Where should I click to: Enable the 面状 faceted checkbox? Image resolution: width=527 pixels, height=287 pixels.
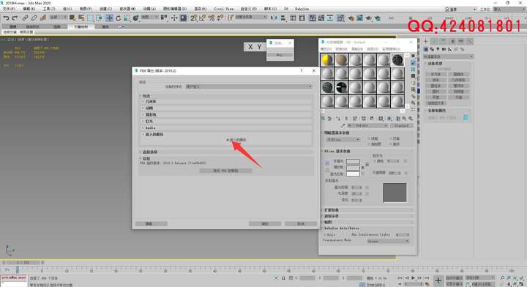point(391,143)
